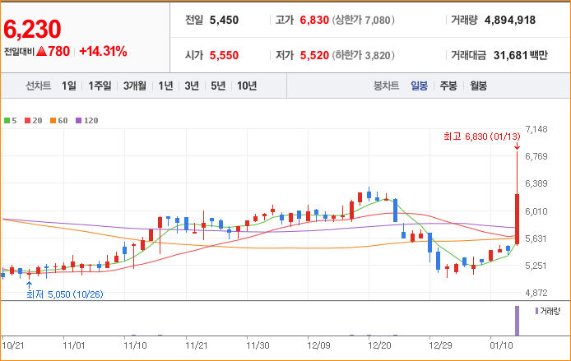The image size is (571, 361).
Task: Click the red down arrow under 최고 6,830 label
Action: pyautogui.click(x=517, y=146)
